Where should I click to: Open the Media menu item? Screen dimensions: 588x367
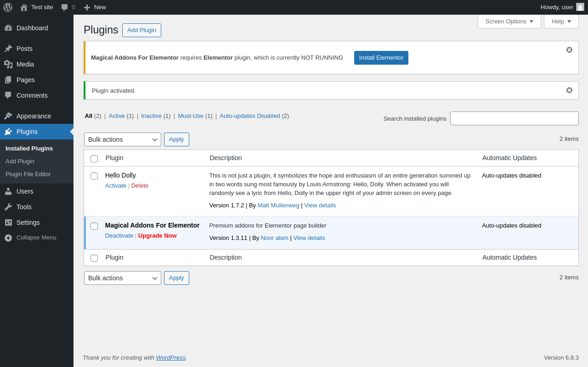[37, 64]
